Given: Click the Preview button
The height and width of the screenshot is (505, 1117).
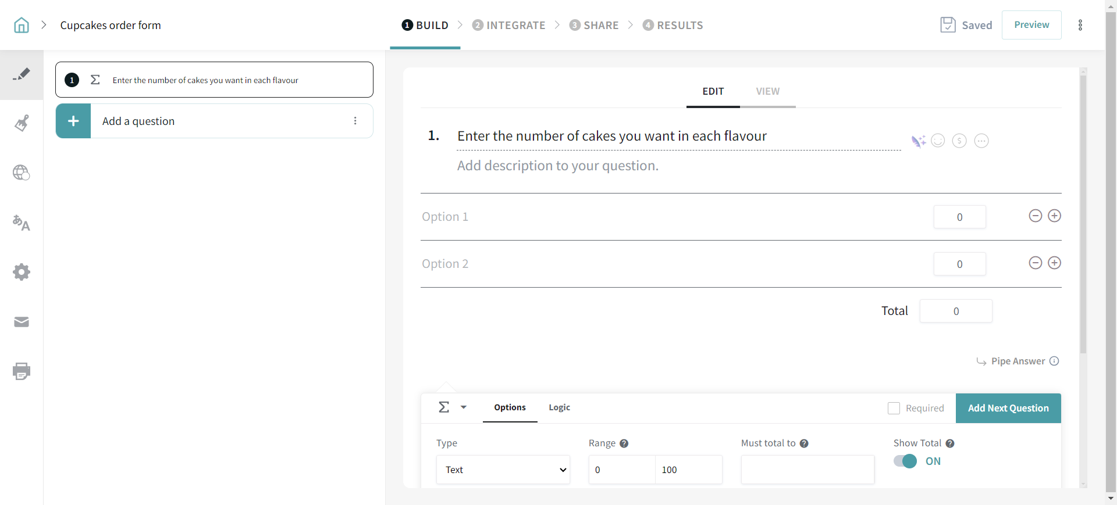Looking at the screenshot, I should click(x=1031, y=25).
